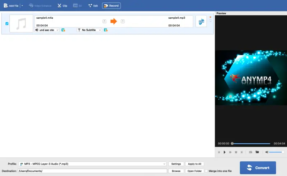Image resolution: width=287 pixels, height=176 pixels.
Task: Click the output audio format icon
Action: click(x=123, y=22)
